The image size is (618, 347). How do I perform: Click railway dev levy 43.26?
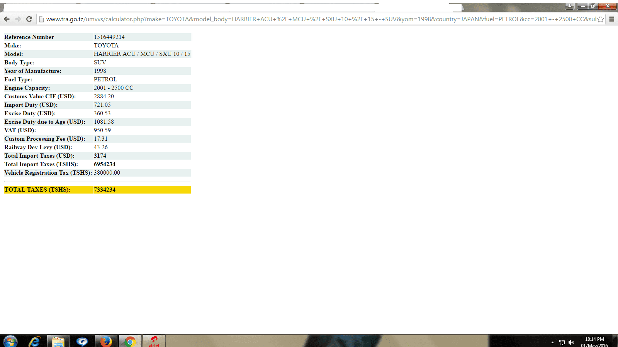101,147
